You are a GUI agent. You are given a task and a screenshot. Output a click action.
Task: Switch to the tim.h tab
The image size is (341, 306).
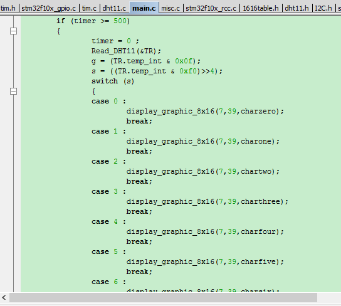coord(8,8)
